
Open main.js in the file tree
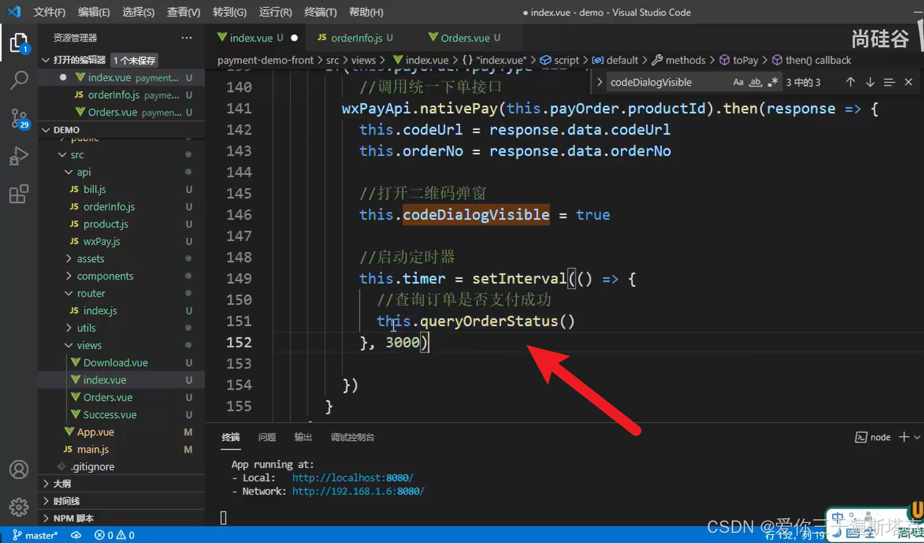[92, 449]
